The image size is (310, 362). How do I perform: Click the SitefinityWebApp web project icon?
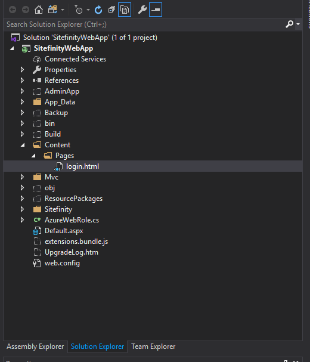click(26, 48)
